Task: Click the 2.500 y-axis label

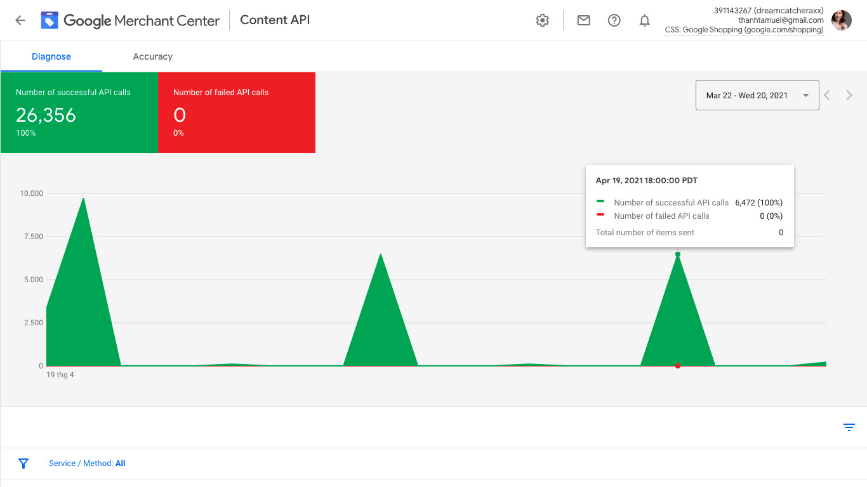Action: [33, 323]
